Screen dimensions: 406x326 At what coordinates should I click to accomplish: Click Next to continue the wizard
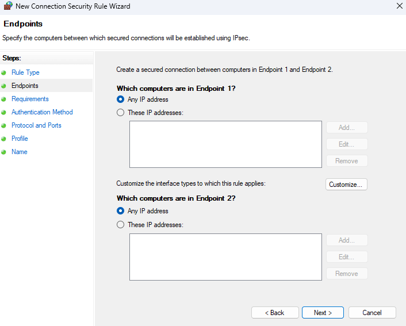coord(323,313)
